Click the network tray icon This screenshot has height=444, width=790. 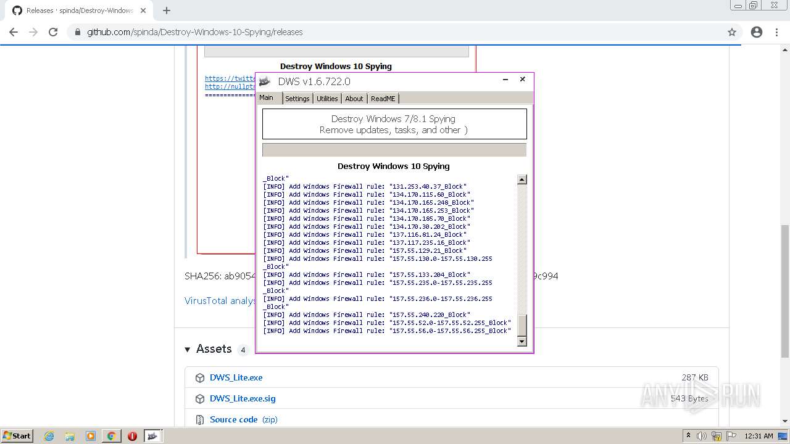717,436
